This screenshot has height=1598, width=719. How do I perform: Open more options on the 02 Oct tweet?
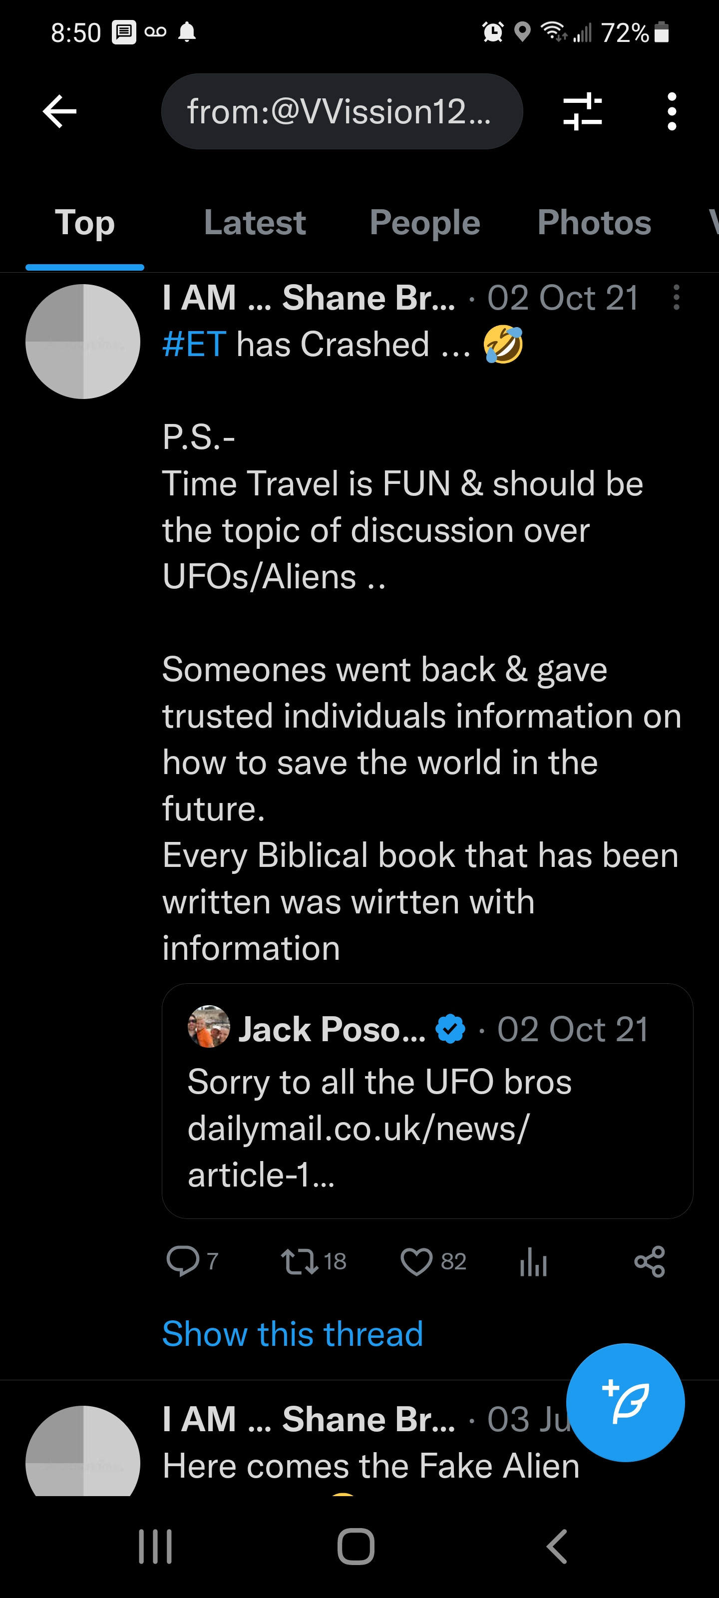676,298
